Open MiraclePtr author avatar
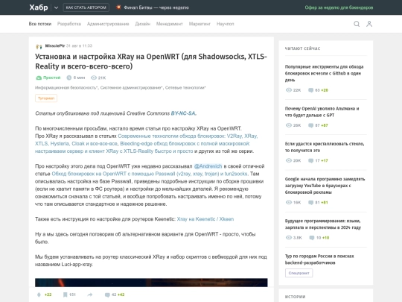 coord(39,46)
